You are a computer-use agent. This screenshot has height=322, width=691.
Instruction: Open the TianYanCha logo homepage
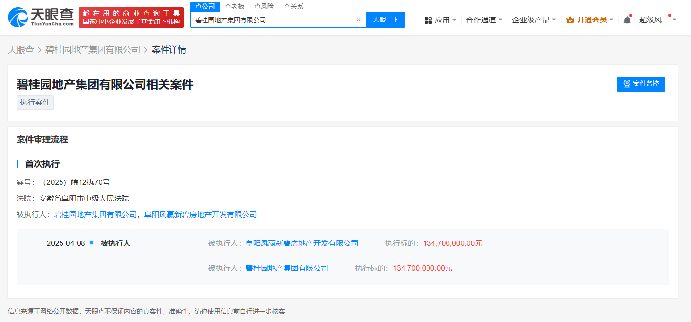point(41,17)
